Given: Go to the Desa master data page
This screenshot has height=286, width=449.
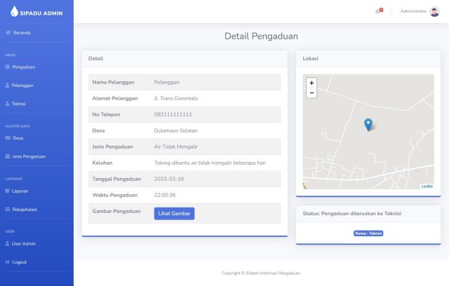Looking at the screenshot, I should point(18,138).
